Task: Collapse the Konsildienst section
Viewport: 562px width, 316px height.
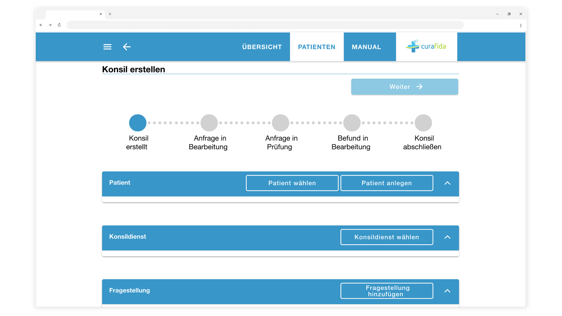Action: point(447,237)
